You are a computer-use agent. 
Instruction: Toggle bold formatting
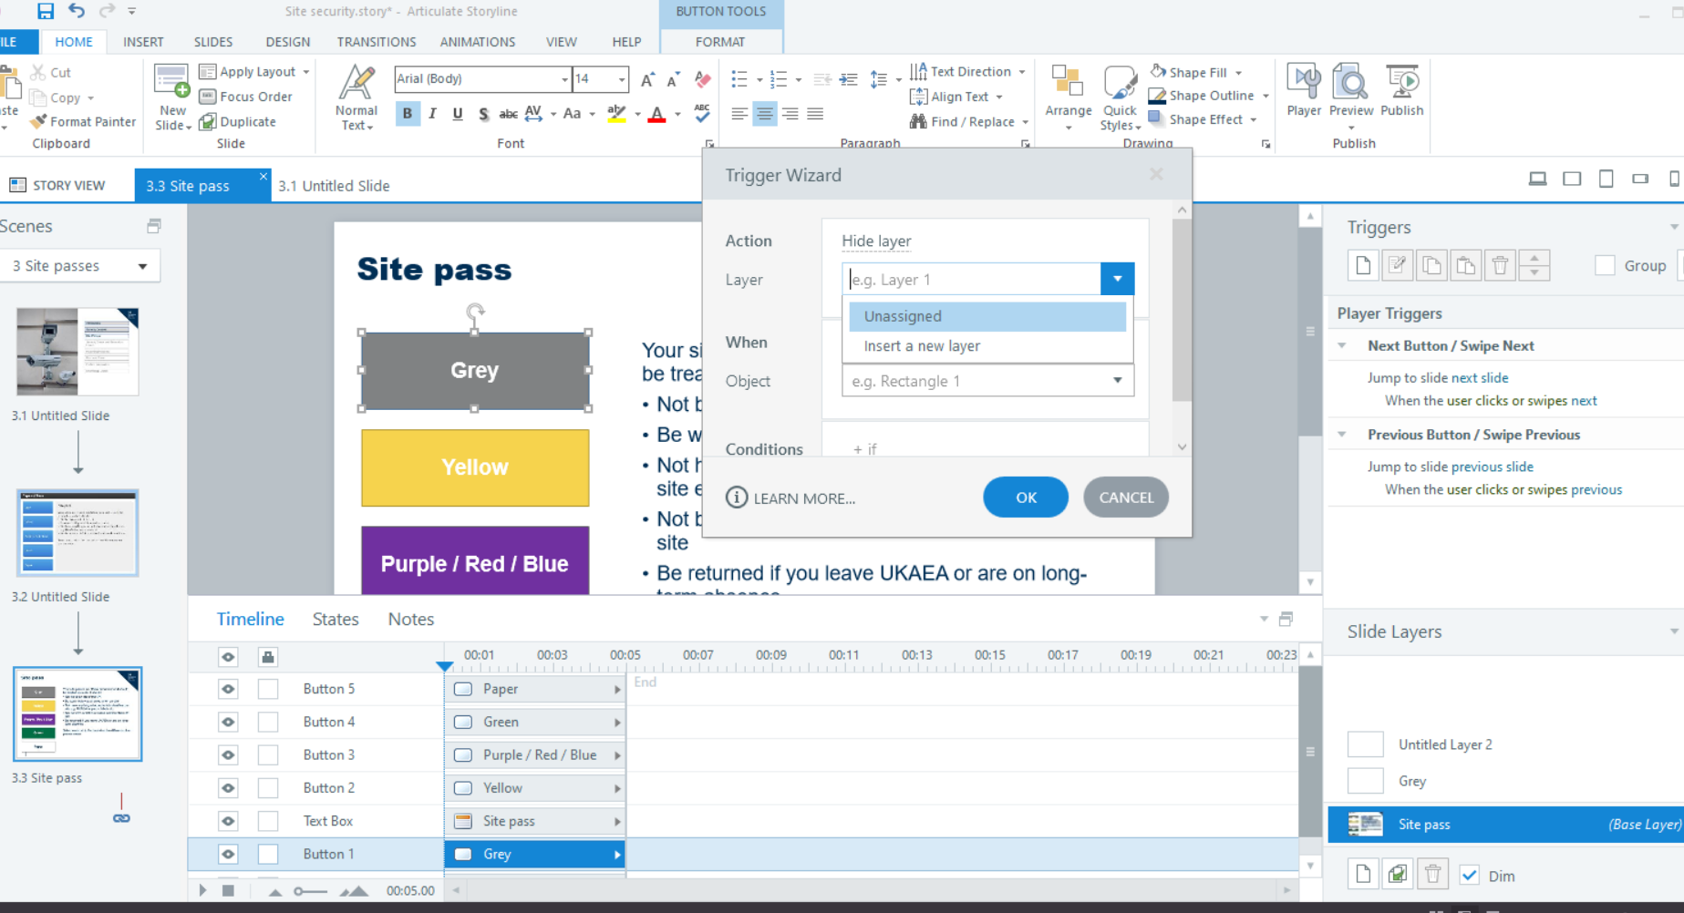tap(408, 114)
